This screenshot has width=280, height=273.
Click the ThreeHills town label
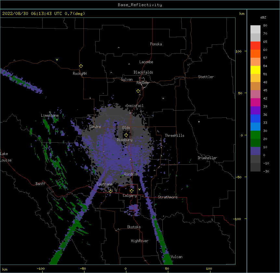(x=174, y=136)
